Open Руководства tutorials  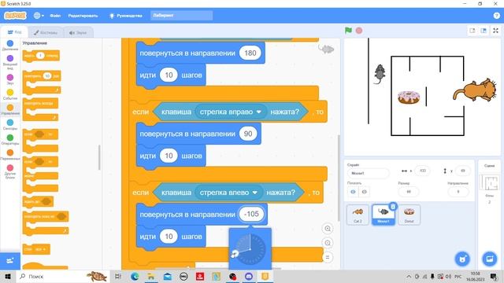[126, 16]
